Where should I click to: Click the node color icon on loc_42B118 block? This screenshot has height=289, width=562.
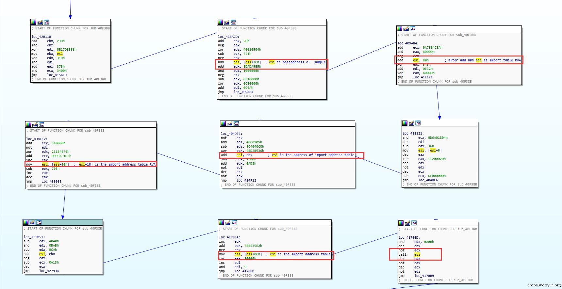point(34,22)
